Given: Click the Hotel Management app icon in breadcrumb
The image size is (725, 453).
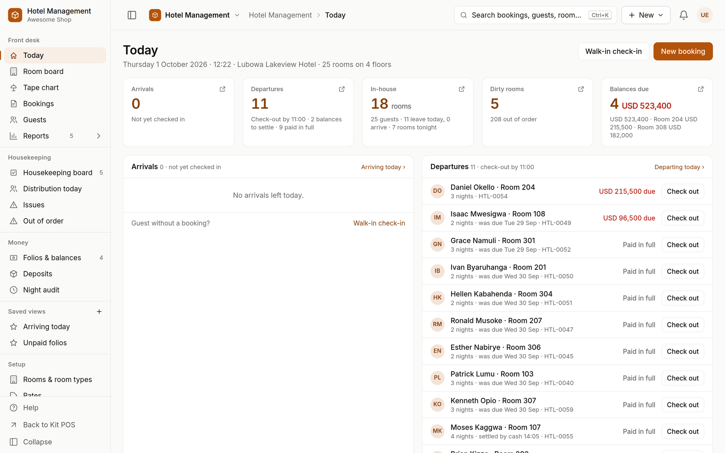Looking at the screenshot, I should pyautogui.click(x=155, y=15).
